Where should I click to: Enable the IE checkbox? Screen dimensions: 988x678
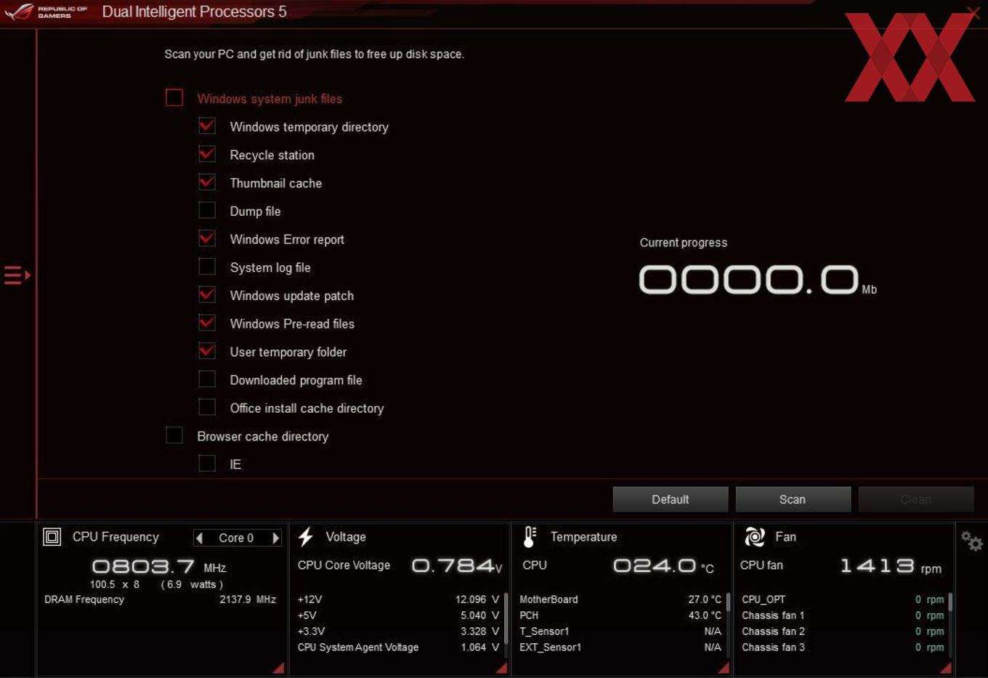click(x=207, y=464)
